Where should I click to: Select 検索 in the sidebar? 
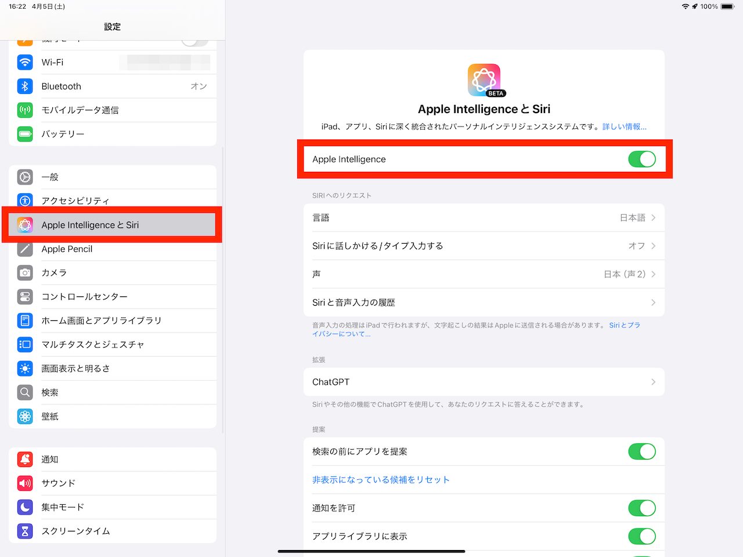point(113,392)
